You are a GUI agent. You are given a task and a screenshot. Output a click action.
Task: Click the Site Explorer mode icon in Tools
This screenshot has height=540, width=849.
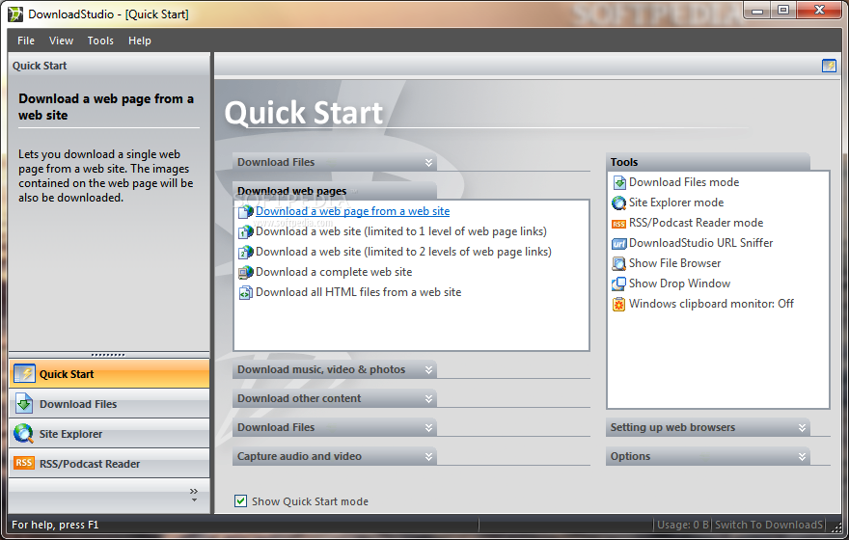(618, 202)
